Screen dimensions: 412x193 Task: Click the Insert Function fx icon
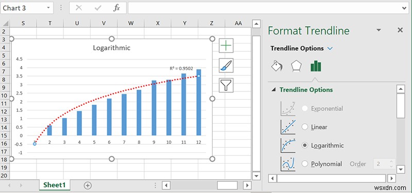pos(116,8)
